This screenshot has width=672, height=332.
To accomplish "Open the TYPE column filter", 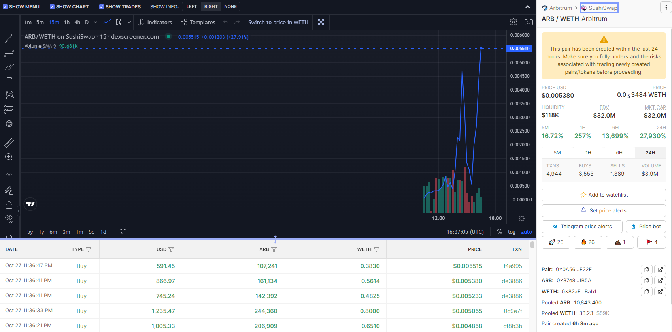I will pos(89,249).
